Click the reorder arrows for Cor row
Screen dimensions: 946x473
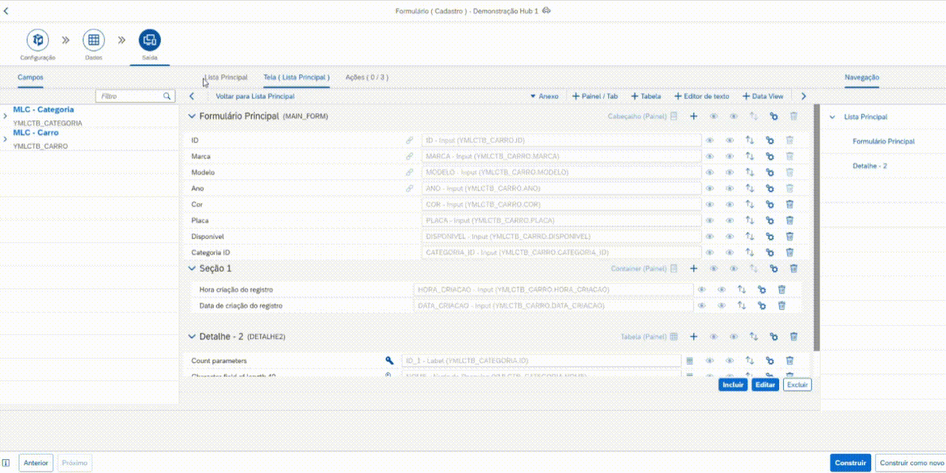point(749,204)
